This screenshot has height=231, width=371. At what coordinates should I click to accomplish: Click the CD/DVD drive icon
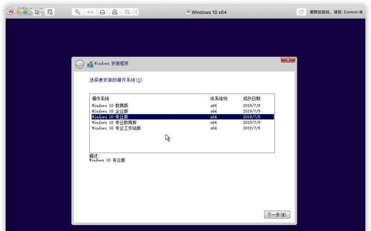(115, 12)
